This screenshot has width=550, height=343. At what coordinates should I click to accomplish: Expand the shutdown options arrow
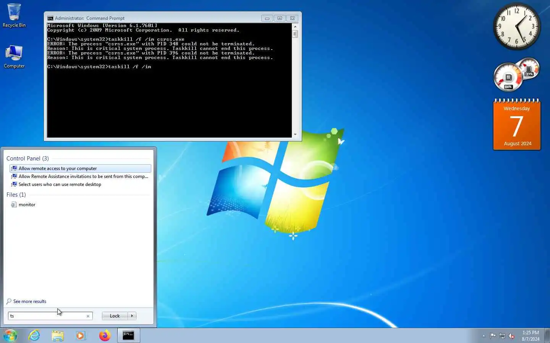pos(132,316)
